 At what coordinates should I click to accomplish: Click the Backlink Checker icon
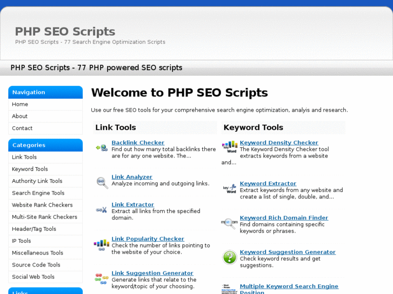[102, 148]
